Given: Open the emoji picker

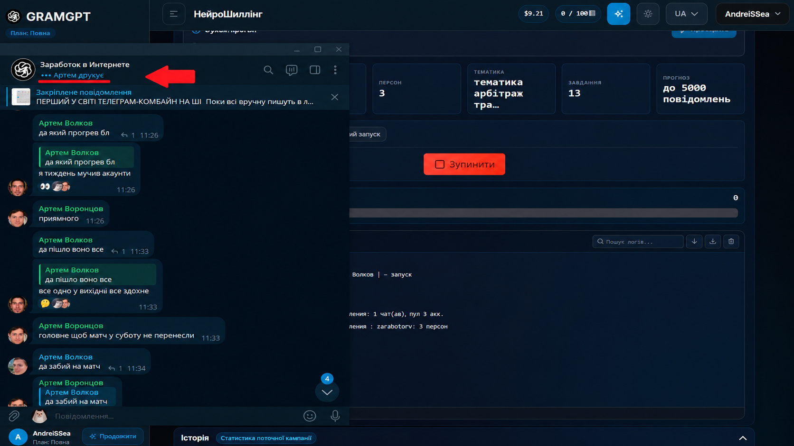Looking at the screenshot, I should point(310,416).
